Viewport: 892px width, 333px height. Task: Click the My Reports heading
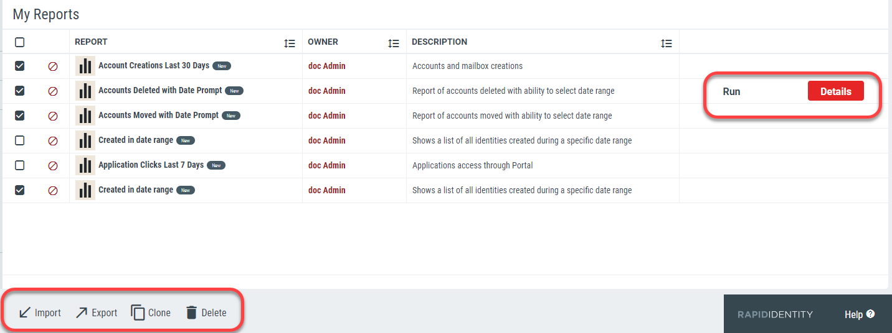click(46, 14)
